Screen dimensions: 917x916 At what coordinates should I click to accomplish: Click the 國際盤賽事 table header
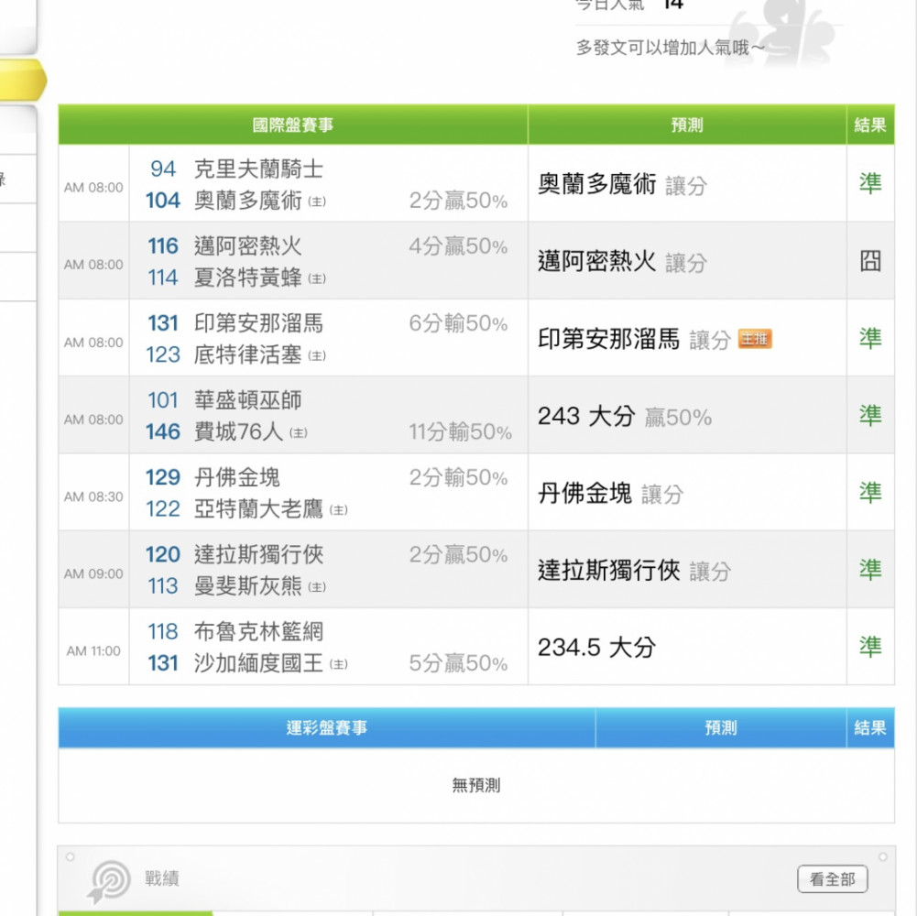click(293, 125)
